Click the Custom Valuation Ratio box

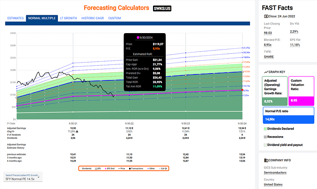(301, 89)
